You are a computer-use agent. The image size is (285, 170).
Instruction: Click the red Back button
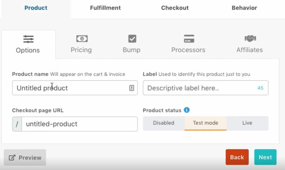coord(237,157)
